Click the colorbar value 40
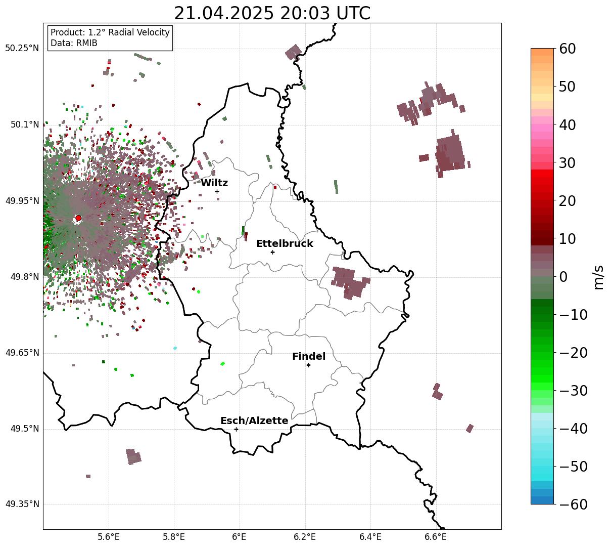610x547 pixels. (567, 124)
